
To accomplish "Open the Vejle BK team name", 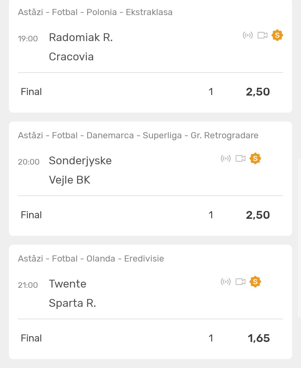I will (70, 180).
